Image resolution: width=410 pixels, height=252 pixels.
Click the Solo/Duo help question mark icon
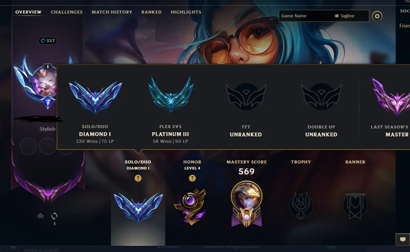(x=138, y=178)
